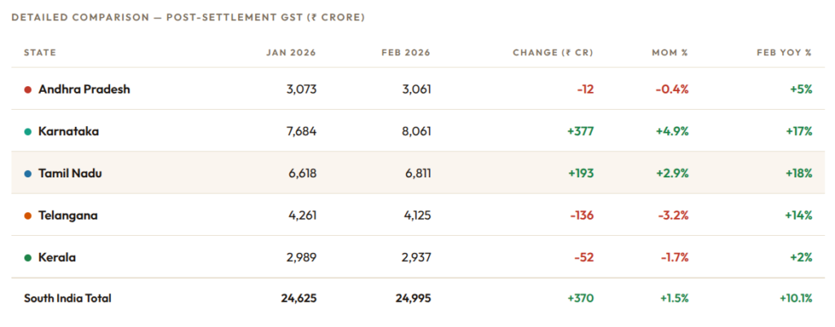The height and width of the screenshot is (327, 835).
Task: Click the teal dot beside Karnataka
Action: [x=28, y=132]
